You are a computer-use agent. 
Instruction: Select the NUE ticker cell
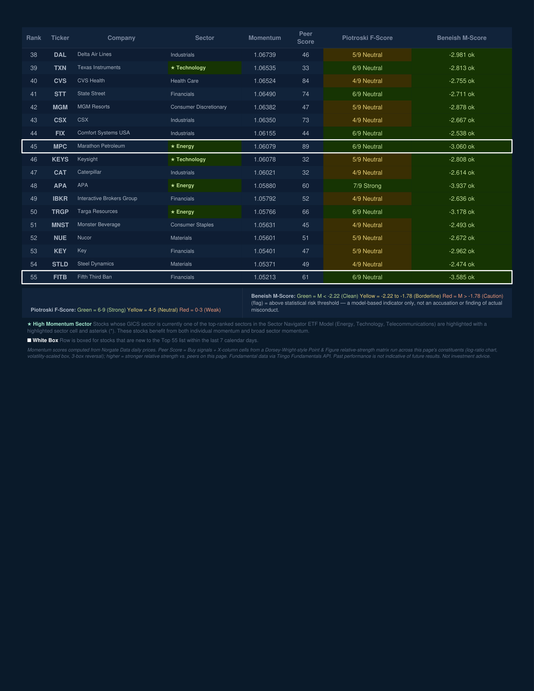(x=60, y=238)
